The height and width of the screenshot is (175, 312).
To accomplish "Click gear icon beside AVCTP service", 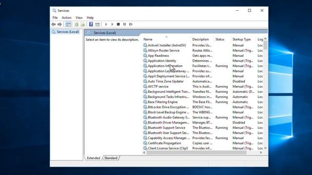I will coord(145,87).
